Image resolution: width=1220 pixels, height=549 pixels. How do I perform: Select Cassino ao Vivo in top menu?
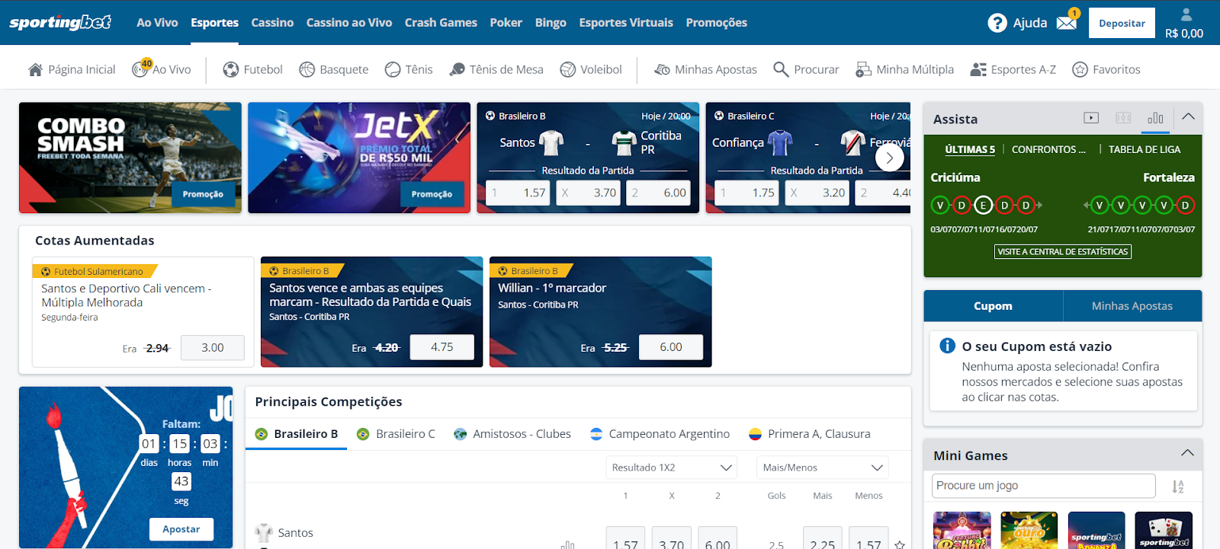[x=349, y=23]
